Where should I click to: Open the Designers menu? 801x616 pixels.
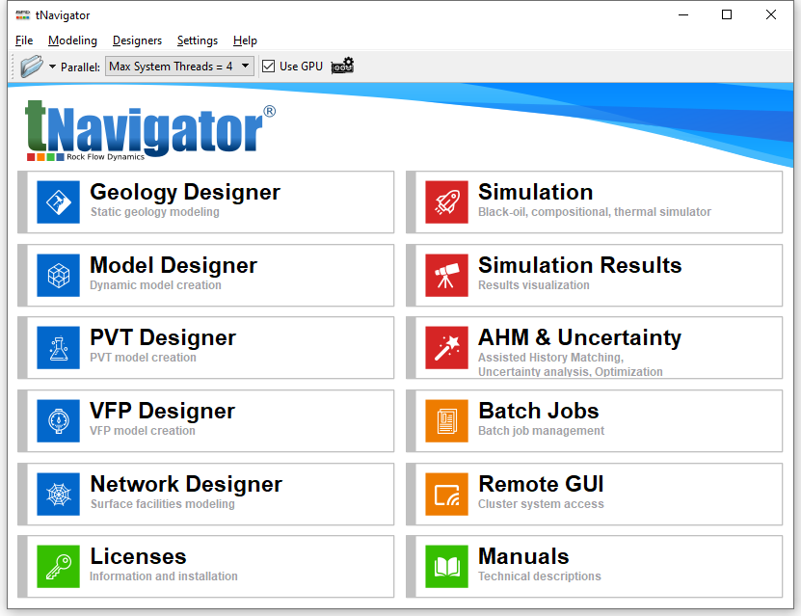coord(137,40)
